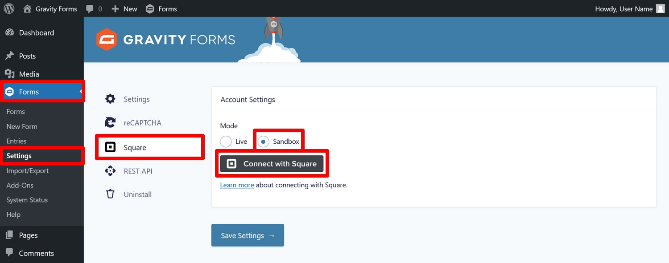Screen dimensions: 669x263
Task: Click the user avatar next to Howdy
Action: [661, 8]
